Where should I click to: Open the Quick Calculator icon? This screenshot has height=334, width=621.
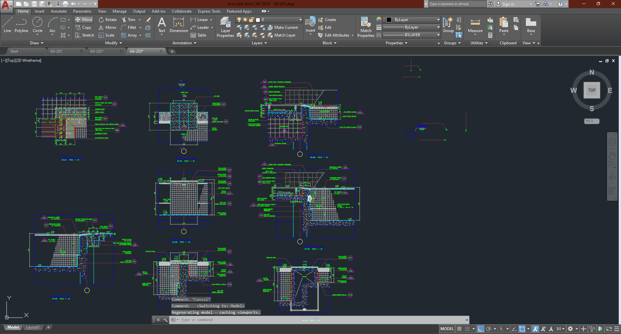click(x=490, y=35)
